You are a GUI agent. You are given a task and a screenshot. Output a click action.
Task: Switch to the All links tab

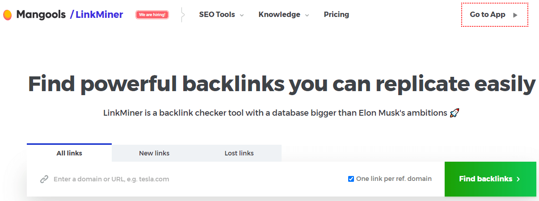click(x=69, y=153)
